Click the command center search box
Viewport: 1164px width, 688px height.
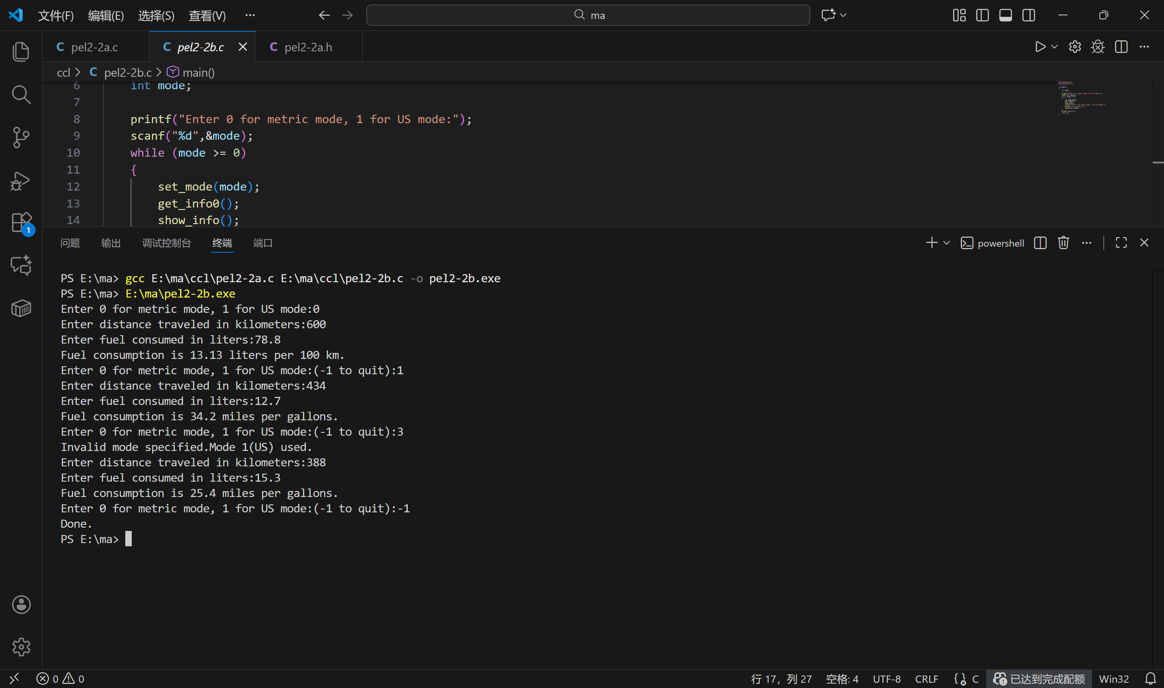(588, 15)
